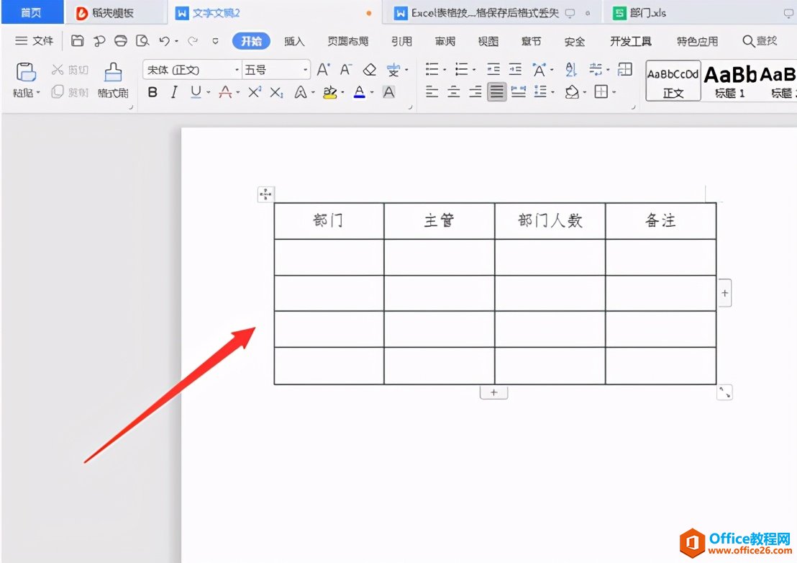Viewport: 797px width, 563px height.
Task: Click the Sort (A-Z) icon
Action: coord(571,69)
